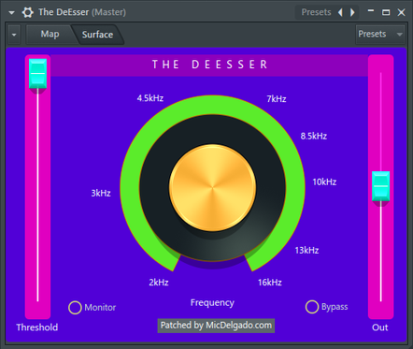Image resolution: width=413 pixels, height=349 pixels.
Task: Switch to the Surface tab
Action: click(97, 35)
